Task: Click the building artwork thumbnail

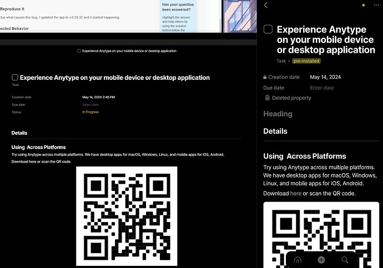Action: click(x=240, y=16)
